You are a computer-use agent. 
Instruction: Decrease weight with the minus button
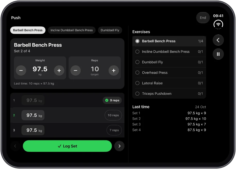coord(21,71)
